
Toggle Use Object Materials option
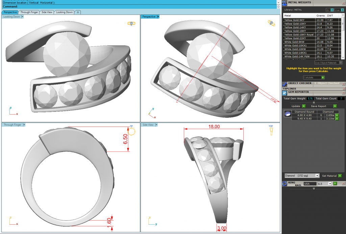click(341, 62)
